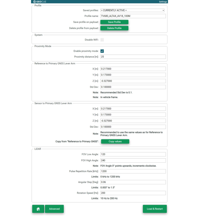Toggle the Disable WiFi checkbox
This screenshot has width=197, height=222.
(102, 40)
